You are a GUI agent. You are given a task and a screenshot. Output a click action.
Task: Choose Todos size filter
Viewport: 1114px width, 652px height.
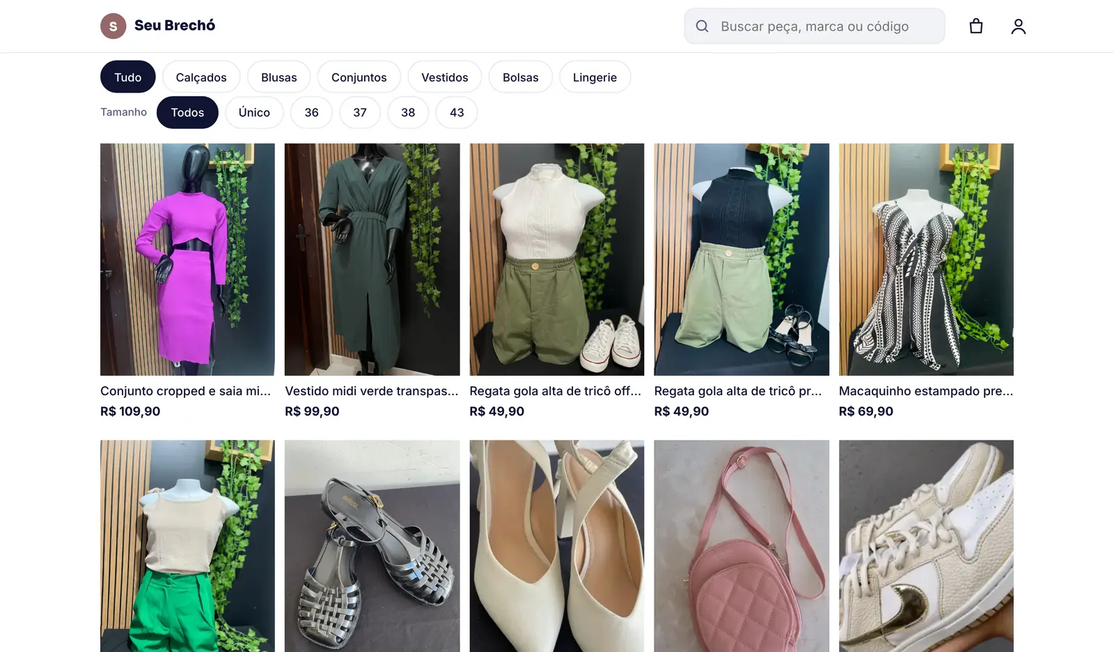[187, 113]
